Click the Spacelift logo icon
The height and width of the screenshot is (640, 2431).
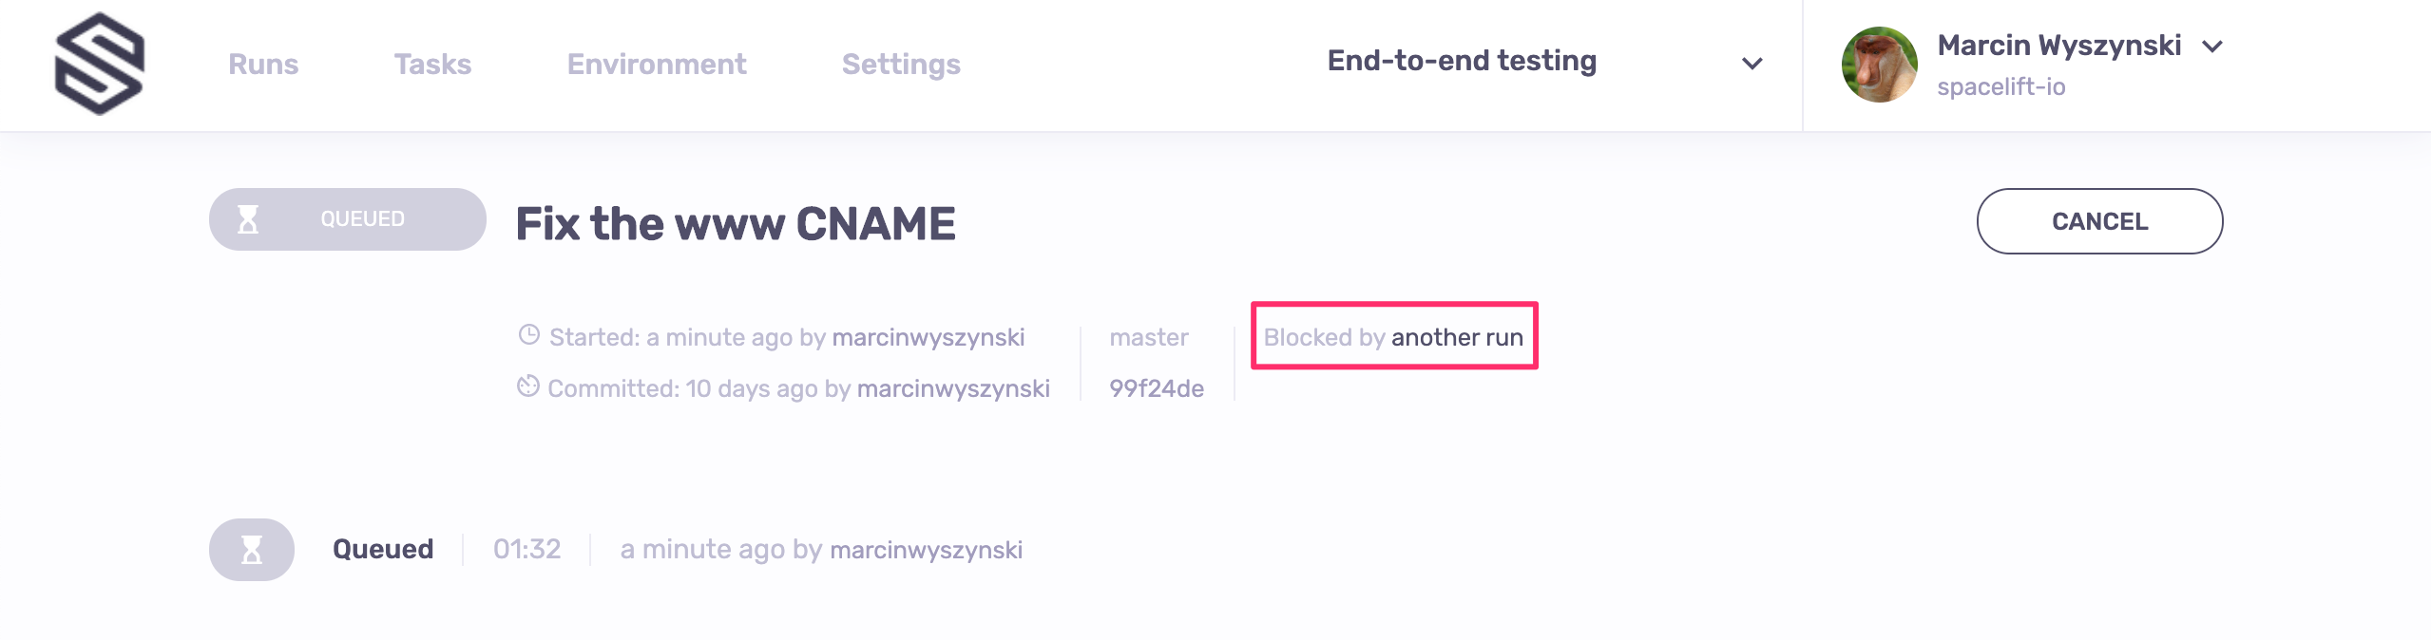pos(100,64)
